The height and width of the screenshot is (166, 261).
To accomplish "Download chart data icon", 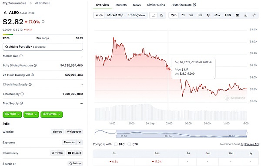I will coord(246,15).
